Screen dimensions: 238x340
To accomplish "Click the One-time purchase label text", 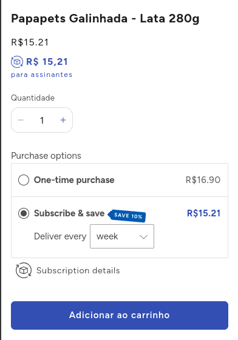I will tap(74, 180).
